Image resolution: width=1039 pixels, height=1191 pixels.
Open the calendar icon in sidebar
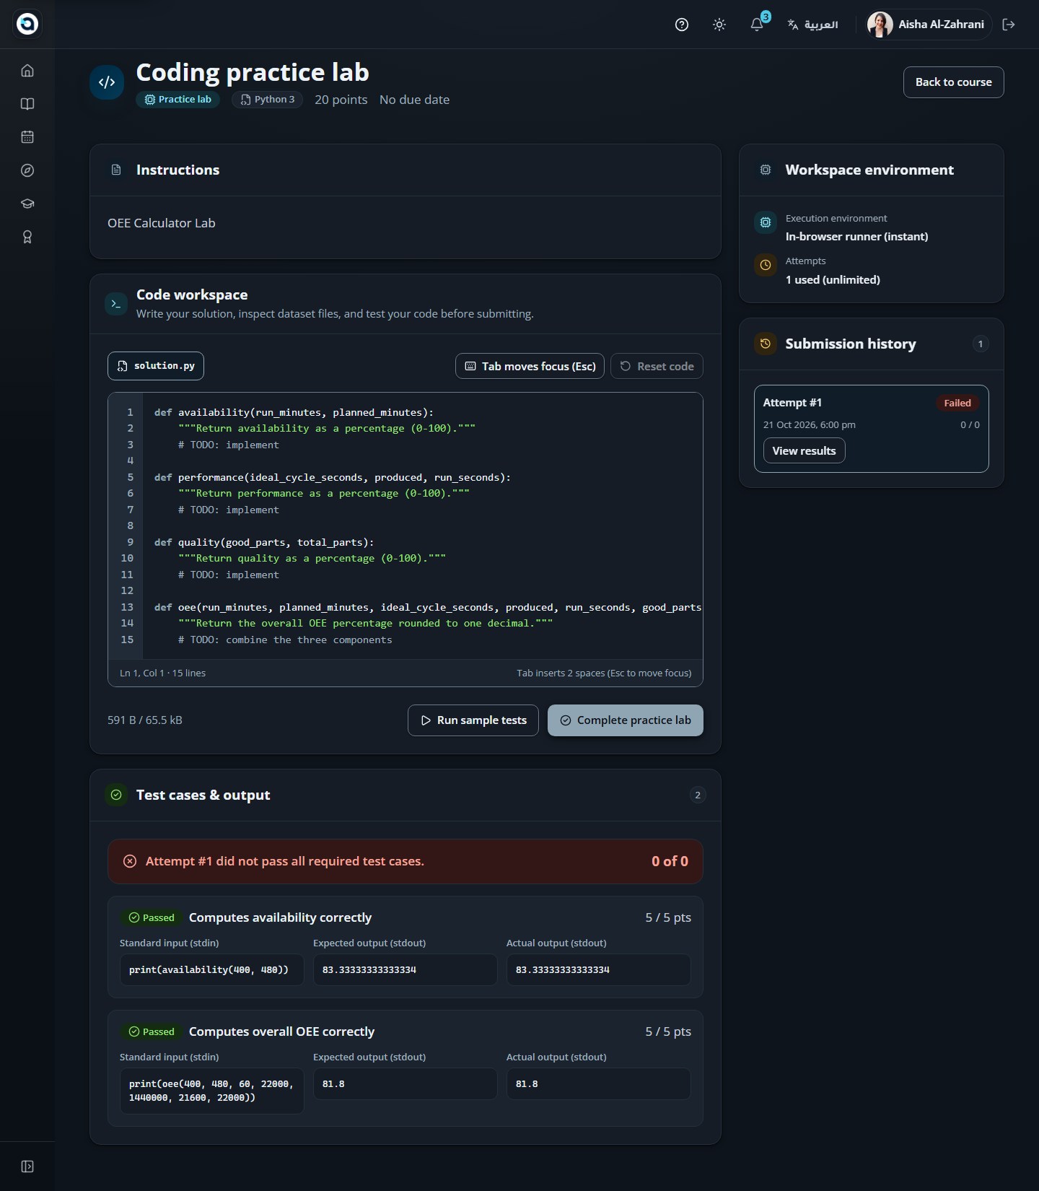coord(27,137)
